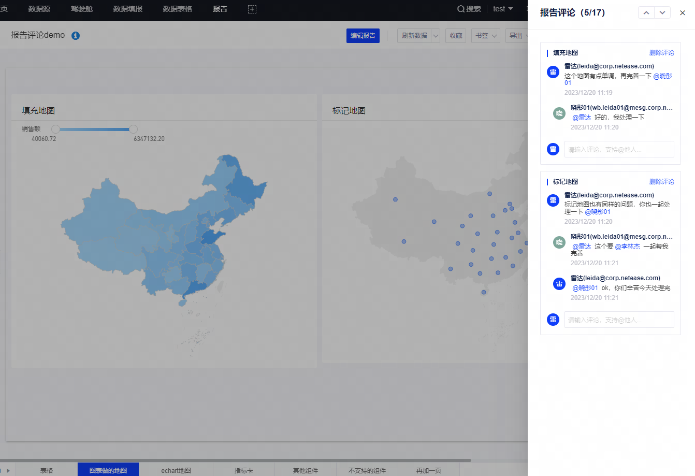Open the test user dropdown menu
The image size is (695, 476).
click(x=502, y=9)
